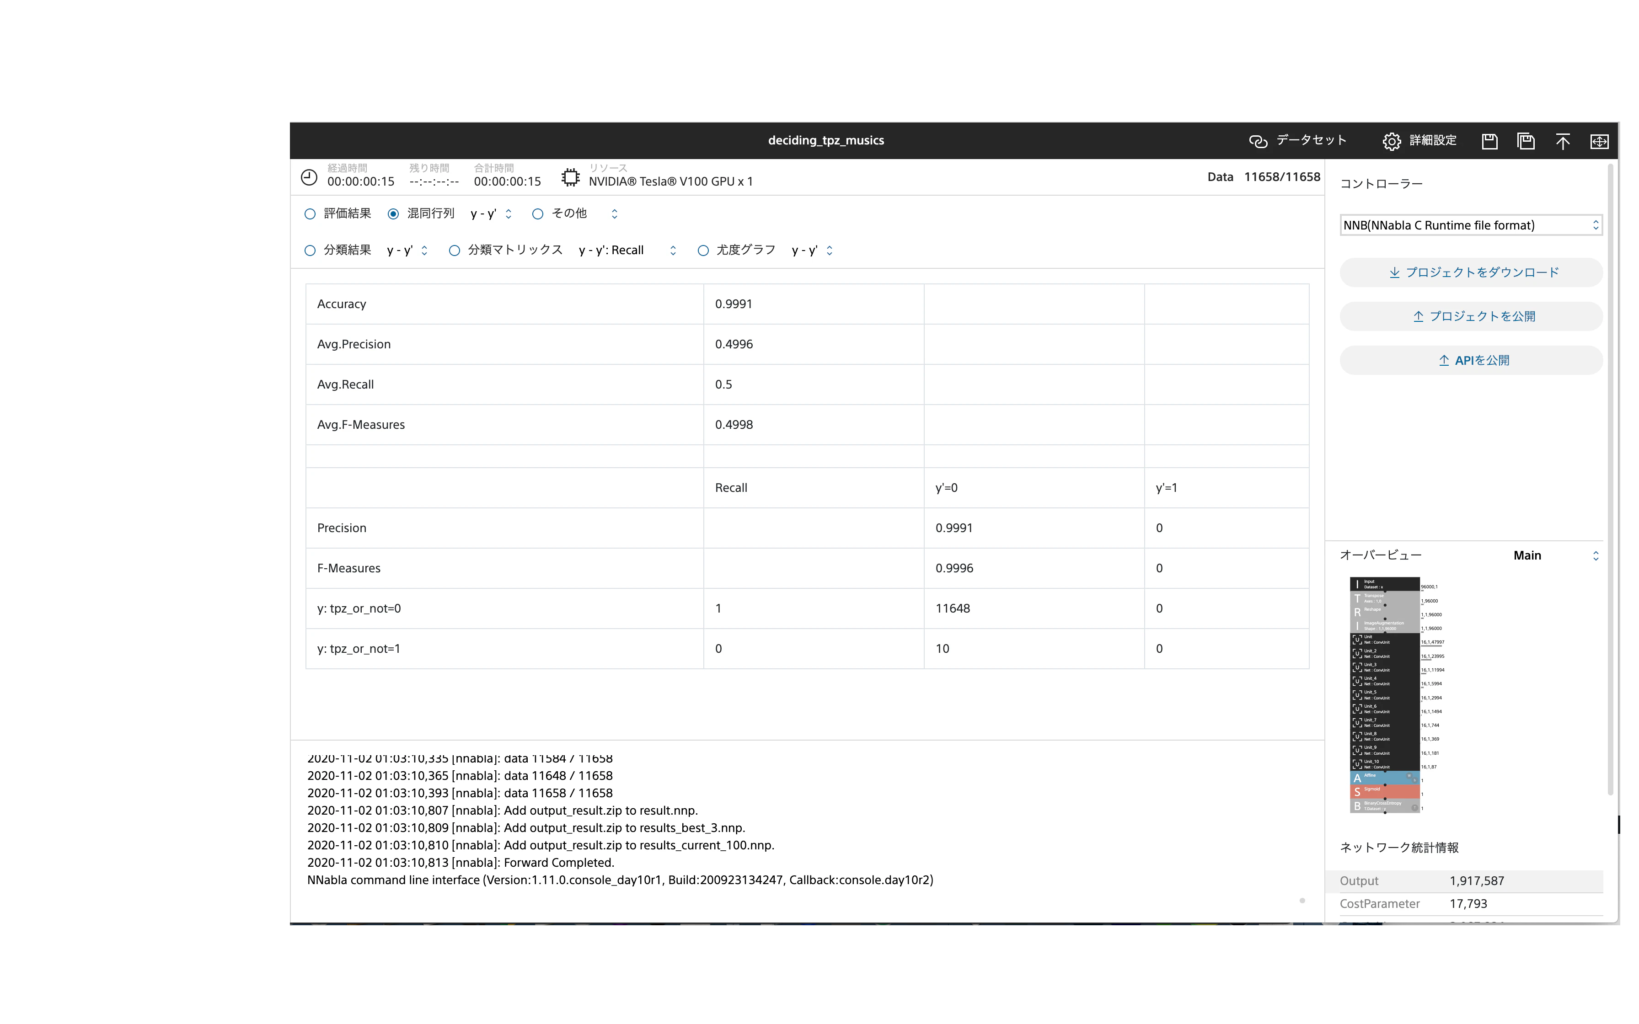The image size is (1639, 1024).
Task: Select the Unit_5 ConvUnit layer in overview
Action: [x=1384, y=695]
